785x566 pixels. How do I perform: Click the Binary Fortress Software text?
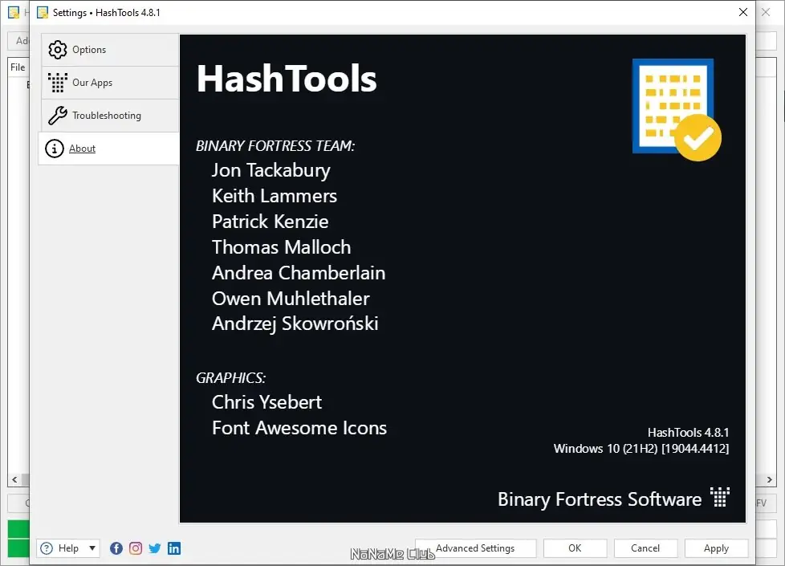point(600,499)
